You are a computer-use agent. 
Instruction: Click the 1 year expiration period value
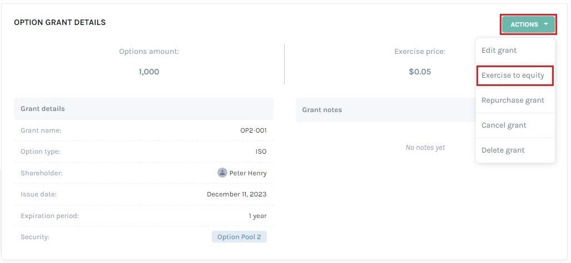258,216
